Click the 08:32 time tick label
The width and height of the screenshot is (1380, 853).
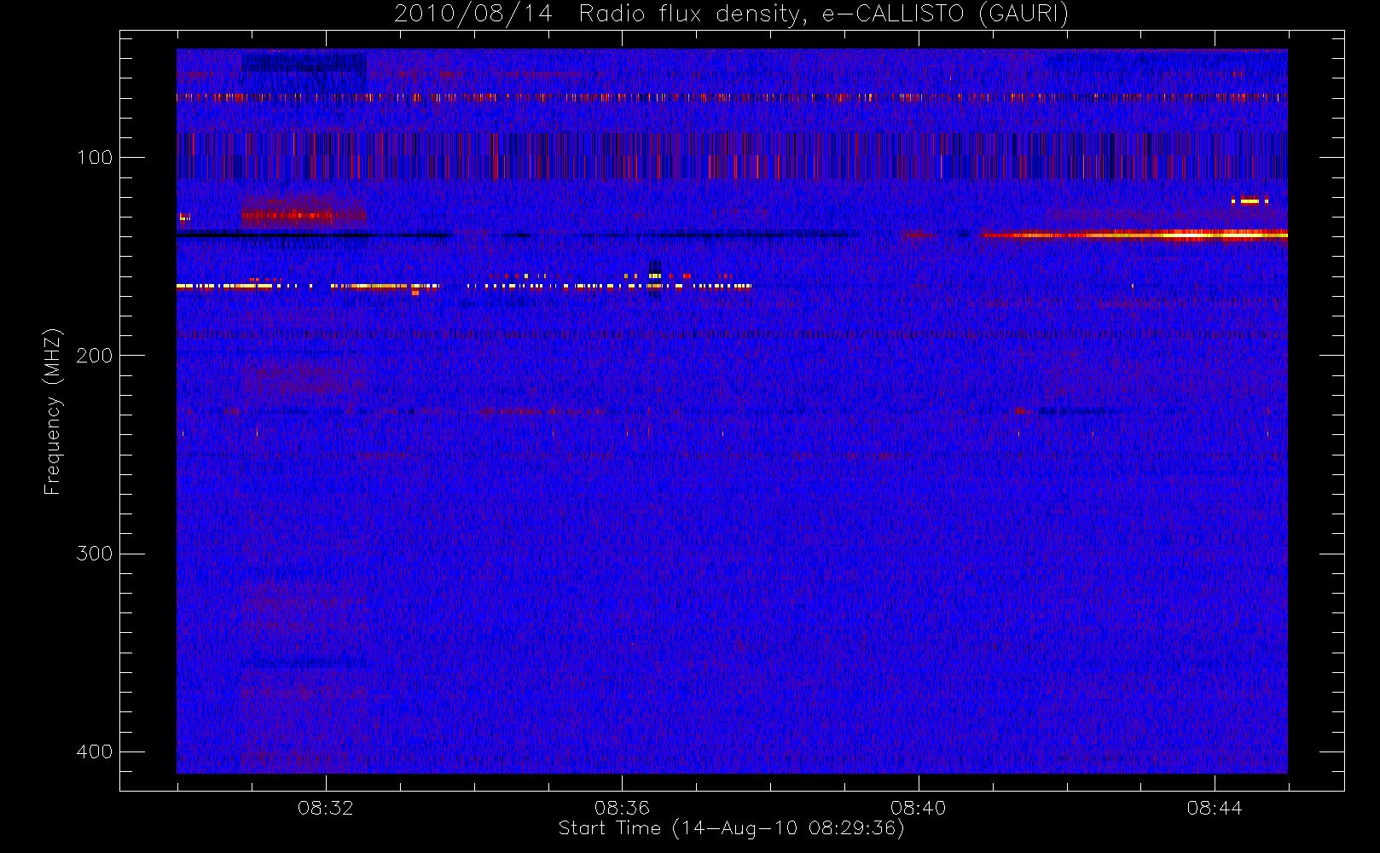coord(325,808)
